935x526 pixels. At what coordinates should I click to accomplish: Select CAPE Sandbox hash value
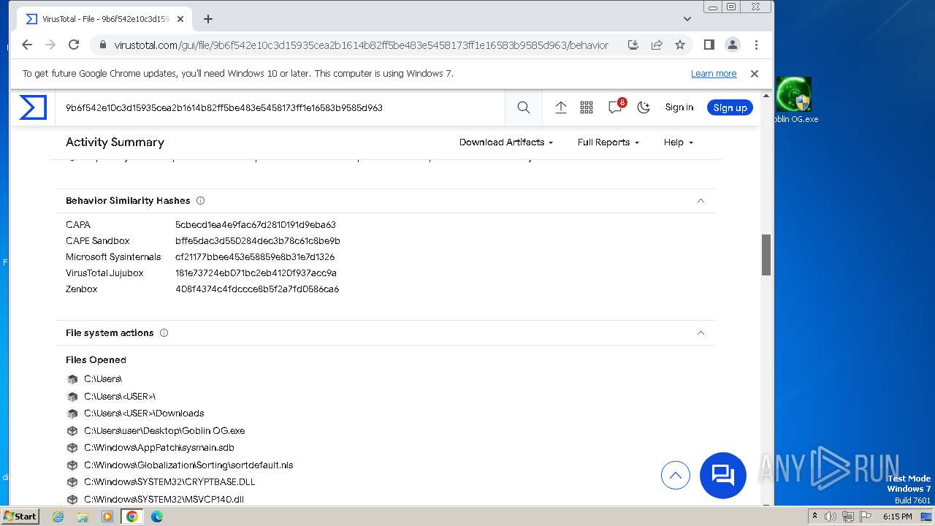point(258,241)
